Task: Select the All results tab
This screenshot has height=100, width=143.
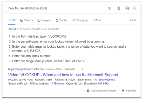Action: [12, 20]
